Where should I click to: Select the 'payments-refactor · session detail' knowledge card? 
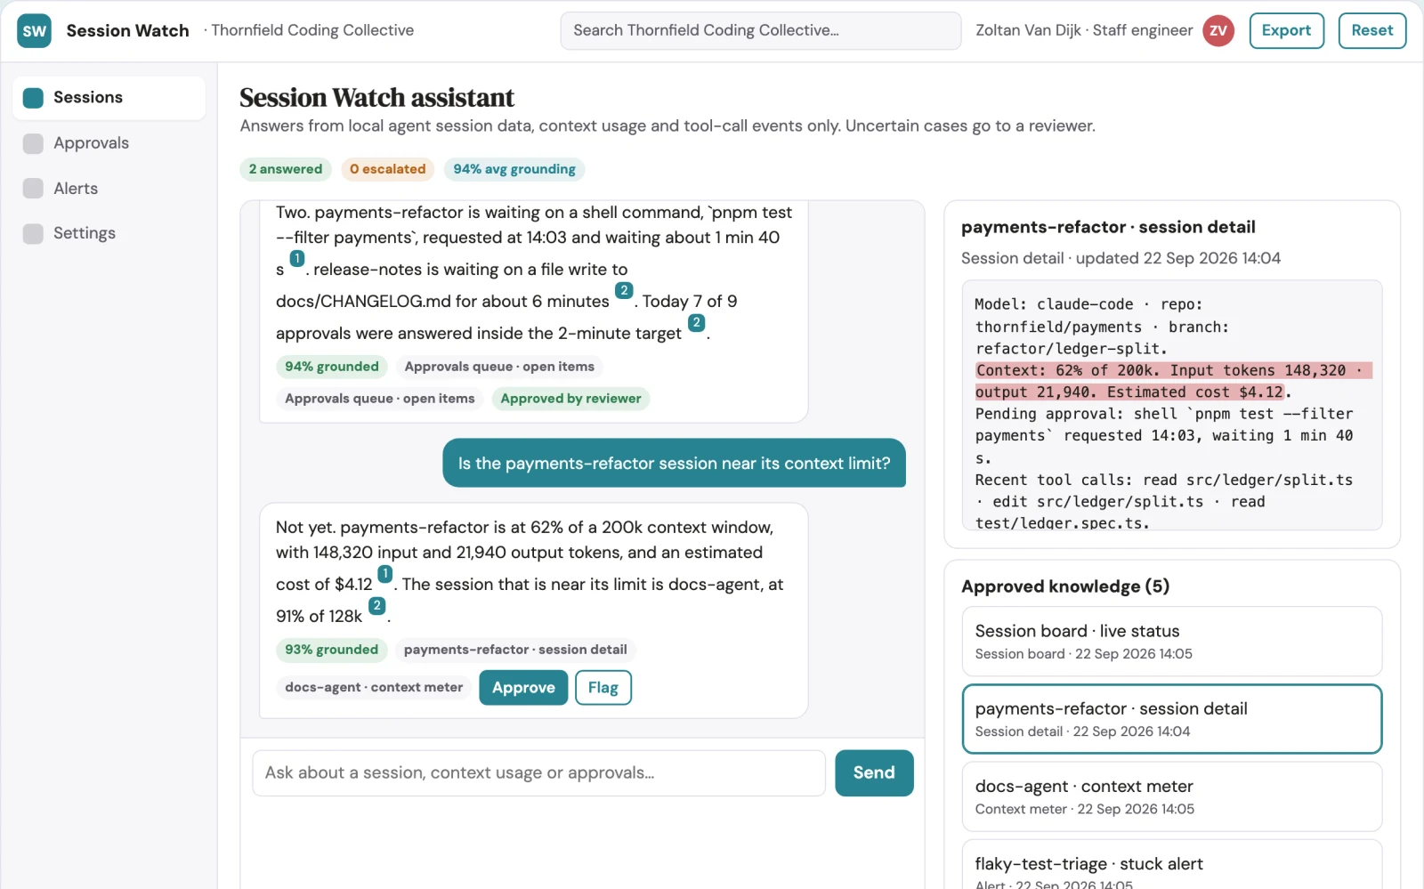(1172, 719)
